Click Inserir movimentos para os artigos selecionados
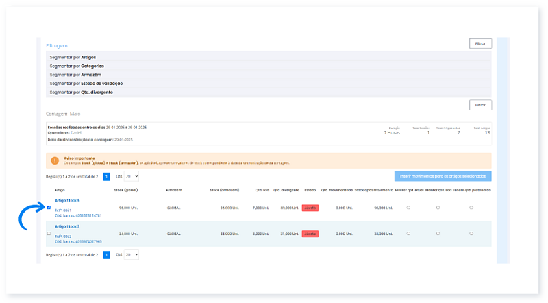 443,176
